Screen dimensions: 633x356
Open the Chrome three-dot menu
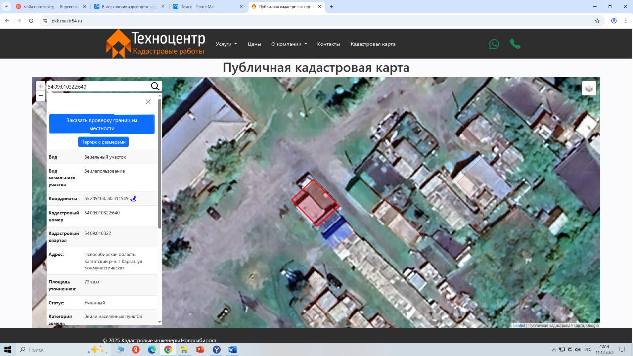tap(626, 21)
